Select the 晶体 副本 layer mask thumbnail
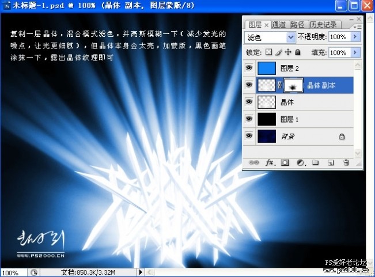 point(293,85)
